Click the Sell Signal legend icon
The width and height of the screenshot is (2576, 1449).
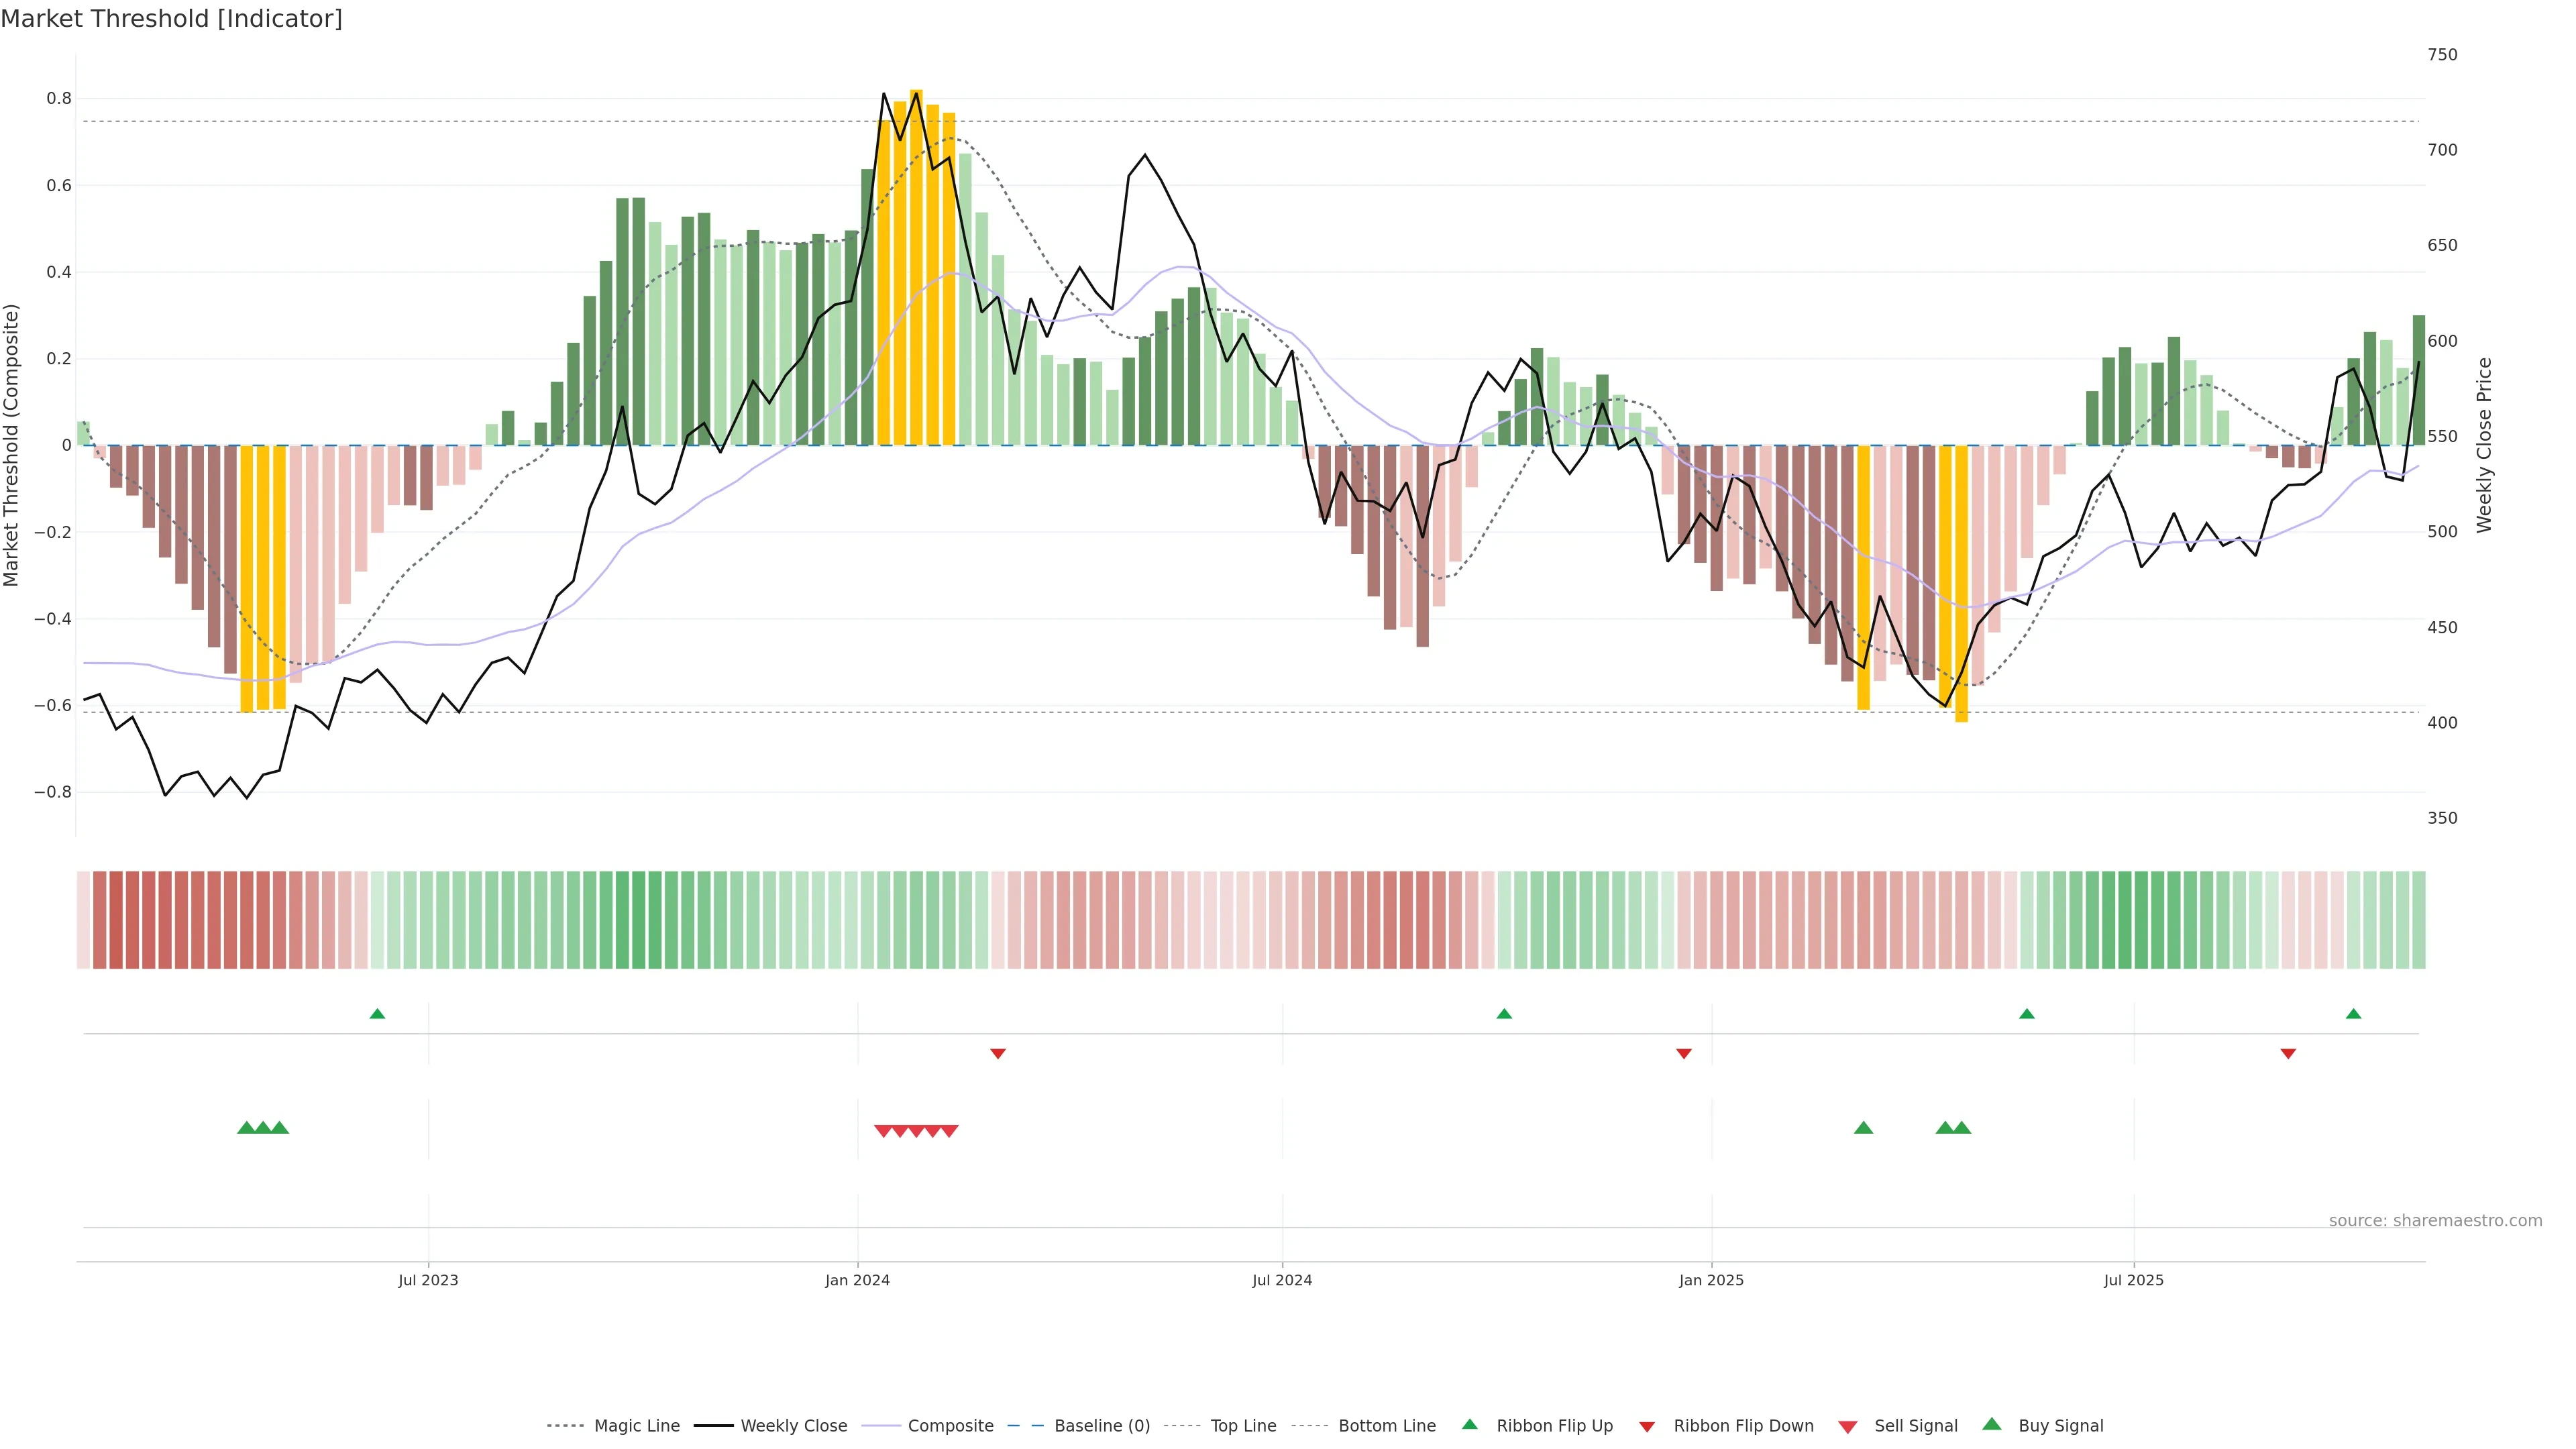(x=1848, y=1427)
